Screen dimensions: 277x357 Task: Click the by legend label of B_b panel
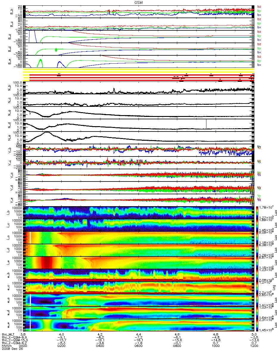[x=259, y=10]
